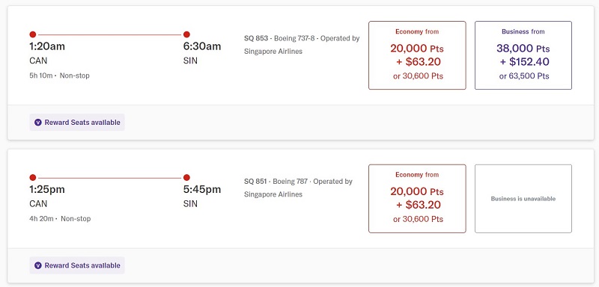Click the 'or 63,500 Pts' business option text

[524, 76]
